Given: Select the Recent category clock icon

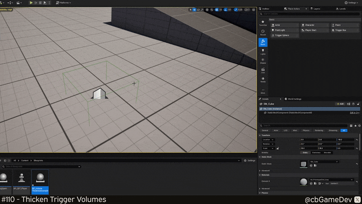Looking at the screenshot, I should [x=263, y=32].
